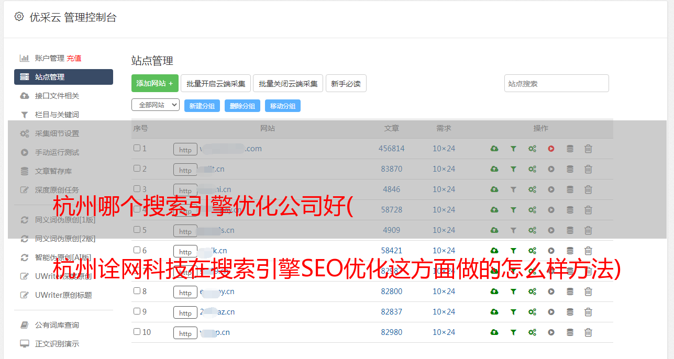Click the green 添加网站 + button

tap(155, 83)
